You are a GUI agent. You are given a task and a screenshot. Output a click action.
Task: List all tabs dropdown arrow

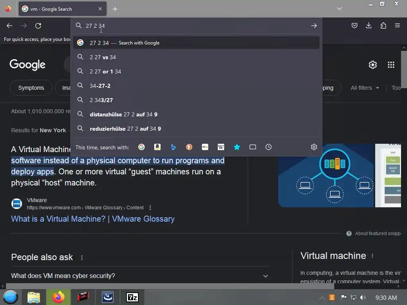tap(339, 9)
